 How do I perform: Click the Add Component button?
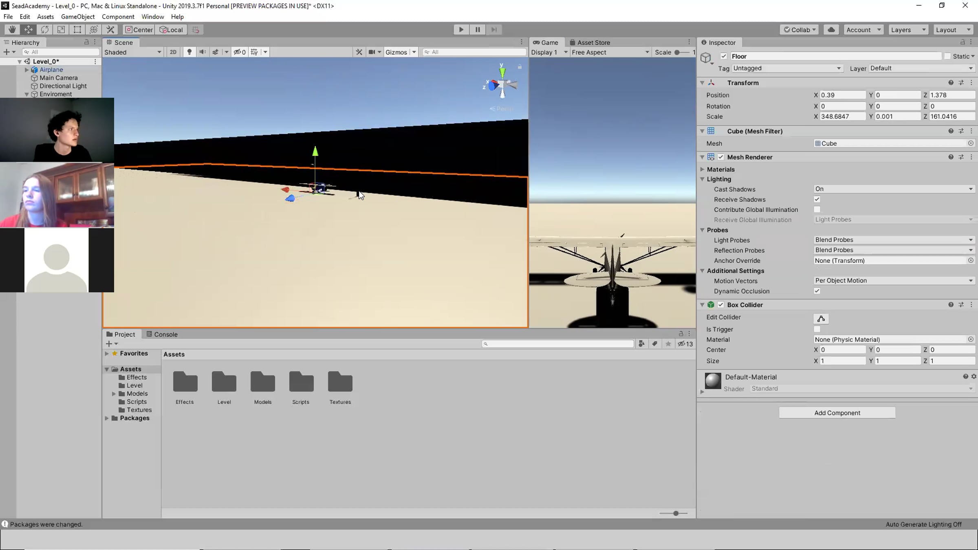(837, 413)
